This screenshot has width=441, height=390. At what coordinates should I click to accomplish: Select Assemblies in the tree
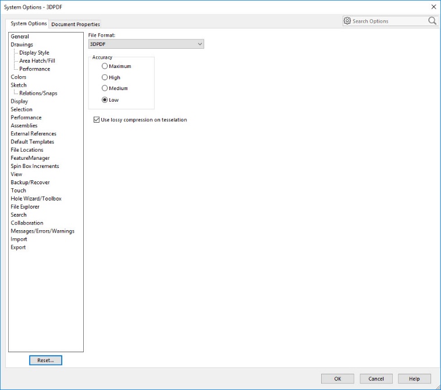point(24,126)
